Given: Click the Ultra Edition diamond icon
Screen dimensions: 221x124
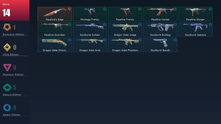Looking at the screenshot, I should [x=7, y=47].
